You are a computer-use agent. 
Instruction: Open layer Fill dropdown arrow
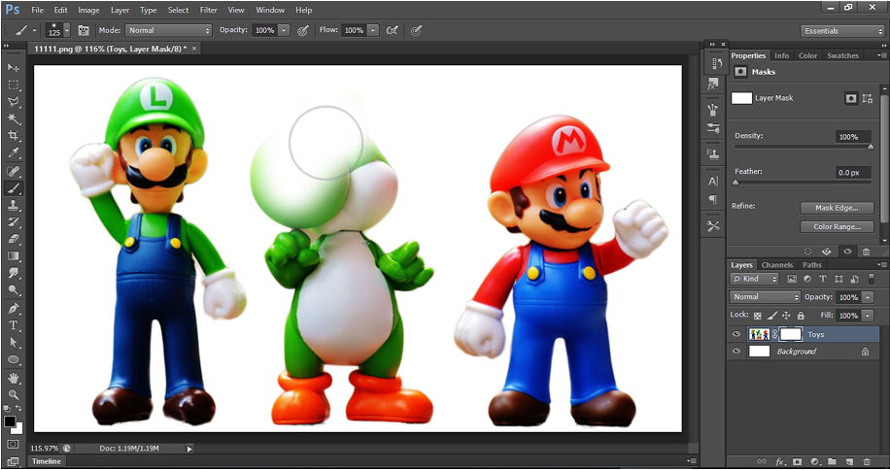pyautogui.click(x=869, y=316)
